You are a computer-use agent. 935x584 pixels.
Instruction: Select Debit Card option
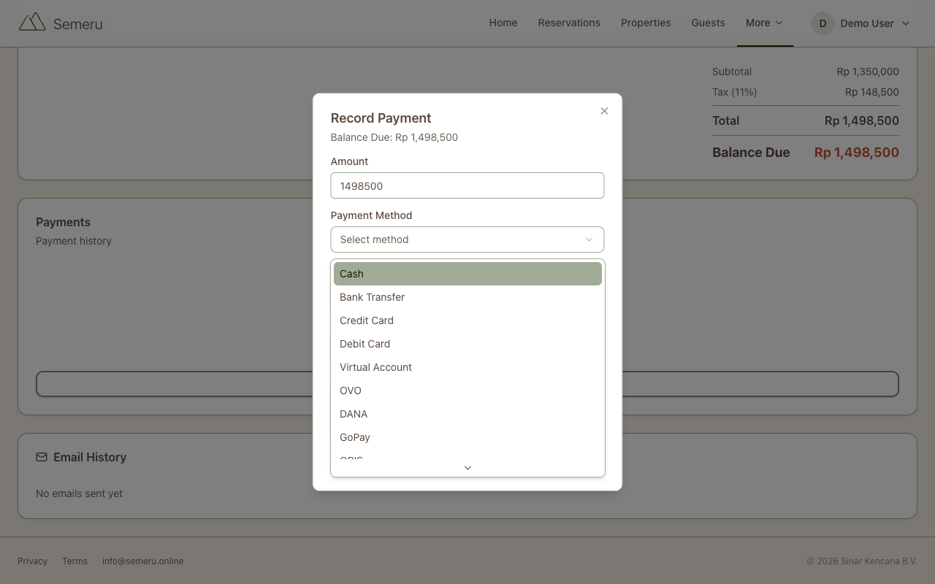(467, 344)
